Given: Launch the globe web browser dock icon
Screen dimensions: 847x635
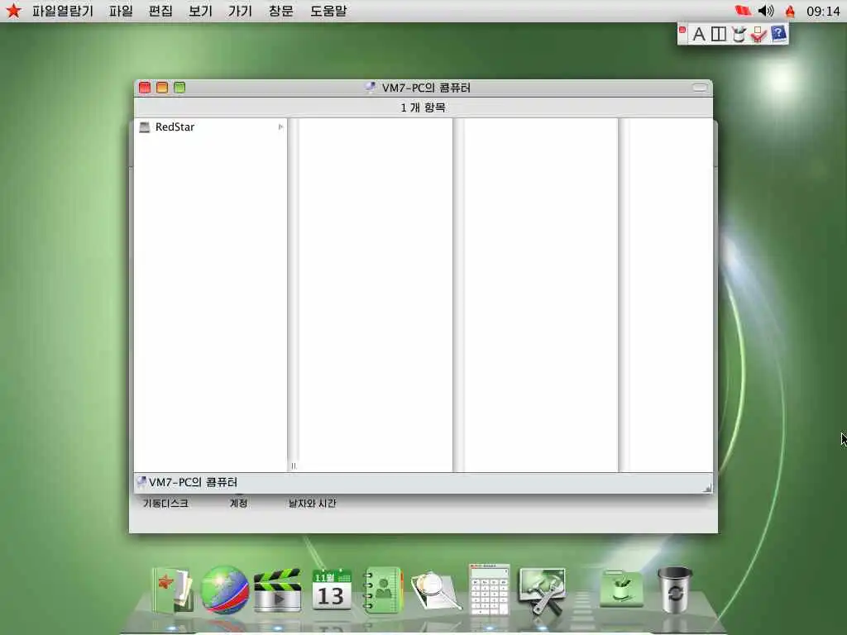Looking at the screenshot, I should (x=225, y=590).
